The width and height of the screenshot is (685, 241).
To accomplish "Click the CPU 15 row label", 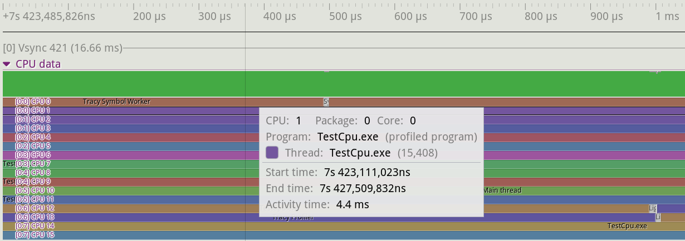I will (x=35, y=235).
